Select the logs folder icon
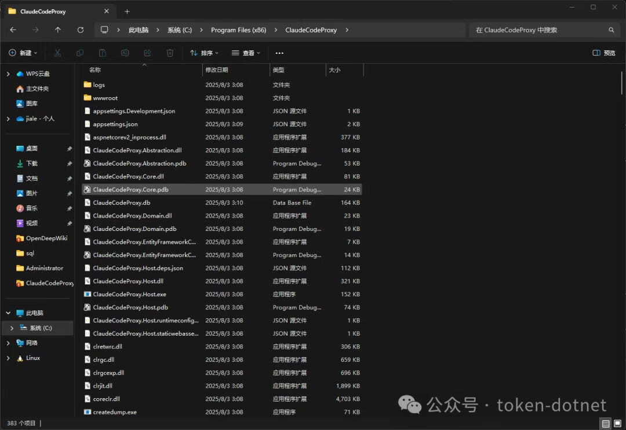This screenshot has width=626, height=430. tap(88, 84)
